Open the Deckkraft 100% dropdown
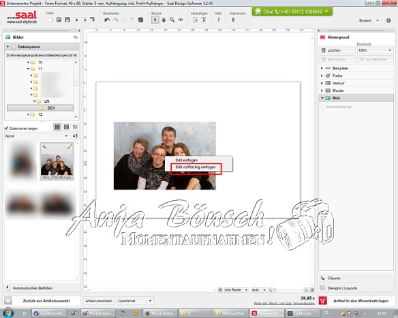 [375, 50]
